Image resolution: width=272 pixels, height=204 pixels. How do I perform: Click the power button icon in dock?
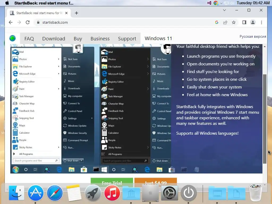(x=189, y=193)
